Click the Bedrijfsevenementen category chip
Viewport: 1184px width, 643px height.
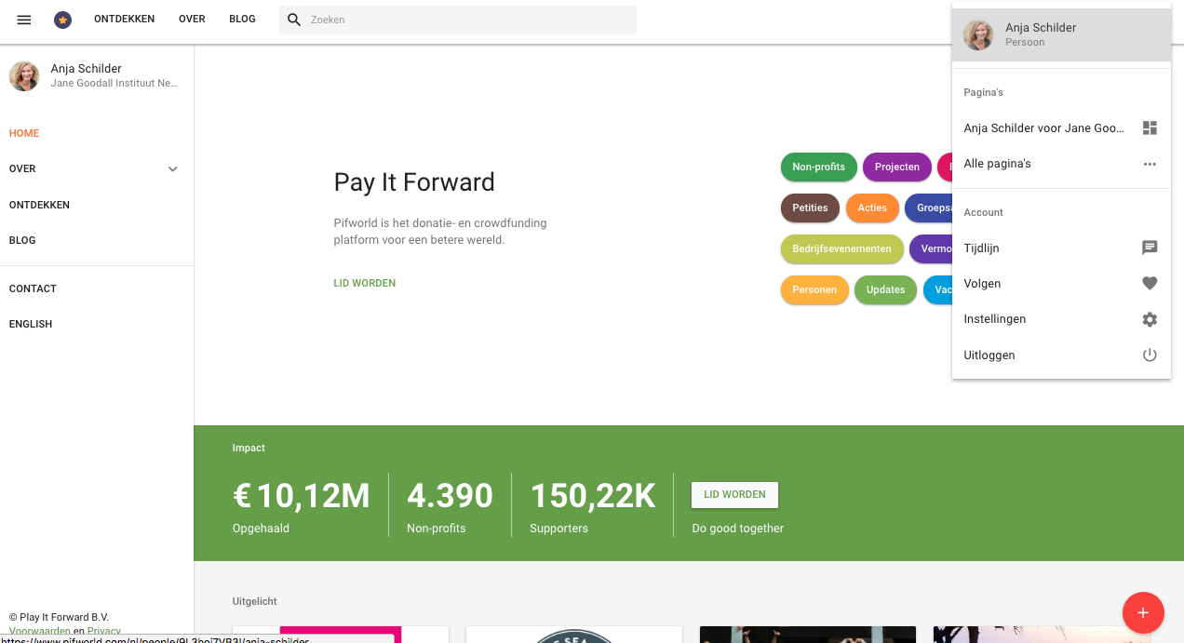coord(841,249)
